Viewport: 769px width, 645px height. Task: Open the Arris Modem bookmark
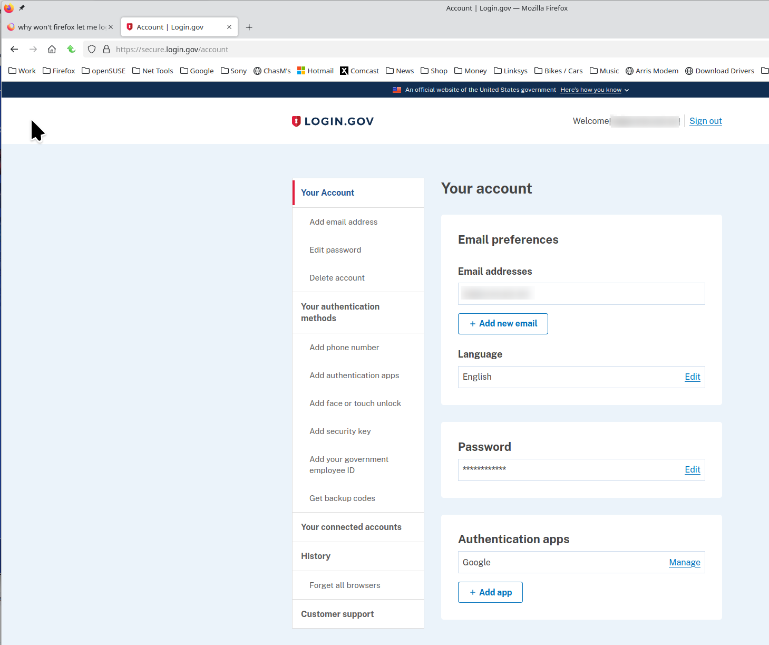(652, 71)
